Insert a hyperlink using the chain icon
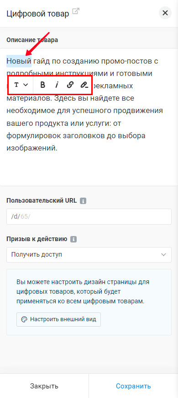The width and height of the screenshot is (178, 398). pyautogui.click(x=70, y=85)
